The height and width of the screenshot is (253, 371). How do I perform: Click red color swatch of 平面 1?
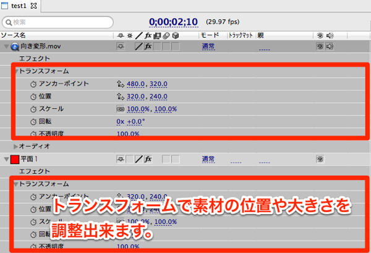click(15, 160)
